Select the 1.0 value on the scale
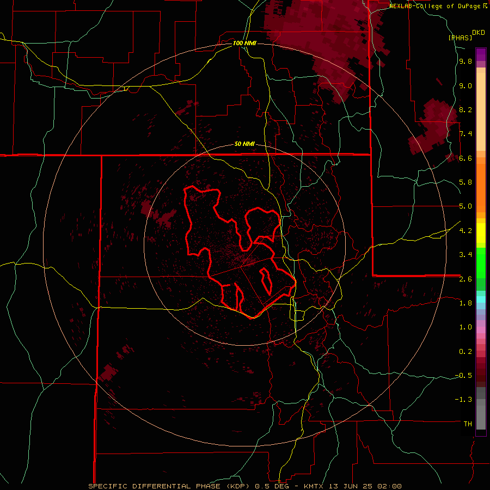The width and height of the screenshot is (490, 490). click(465, 327)
